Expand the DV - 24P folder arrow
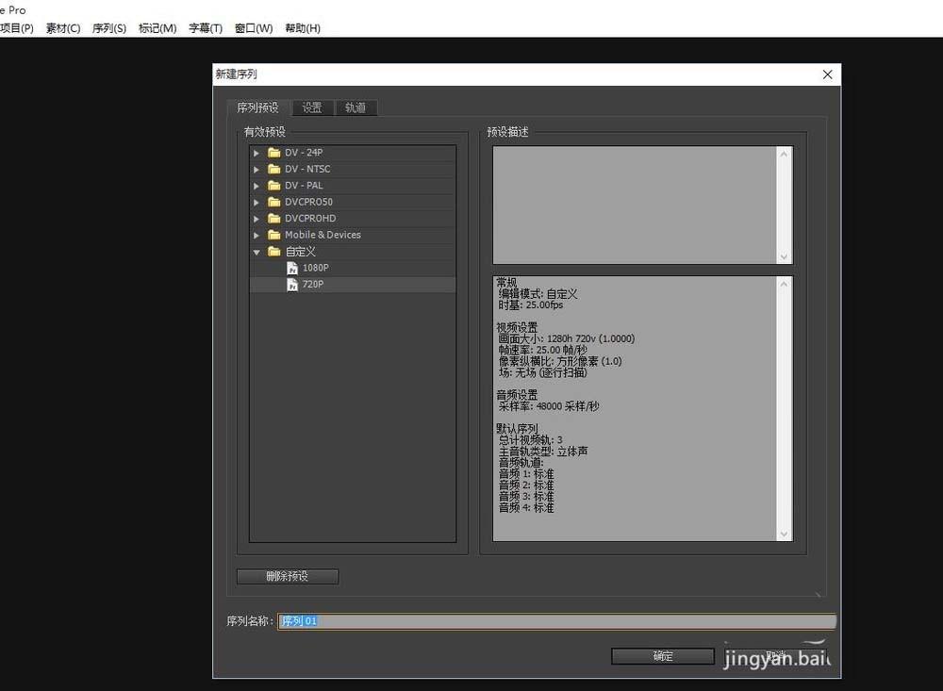The height and width of the screenshot is (691, 943). pyautogui.click(x=256, y=153)
